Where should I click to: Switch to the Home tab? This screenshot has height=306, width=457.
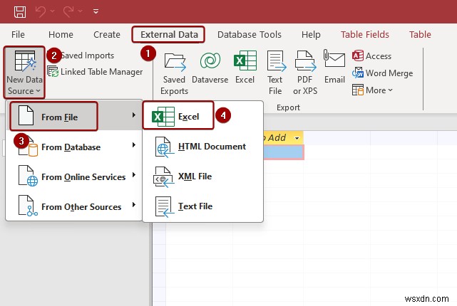point(61,35)
